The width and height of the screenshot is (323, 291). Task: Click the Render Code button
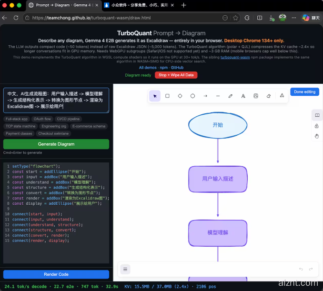point(56,274)
